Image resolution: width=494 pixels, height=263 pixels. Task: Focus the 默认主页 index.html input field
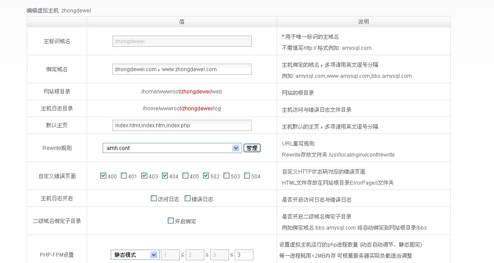coord(182,125)
